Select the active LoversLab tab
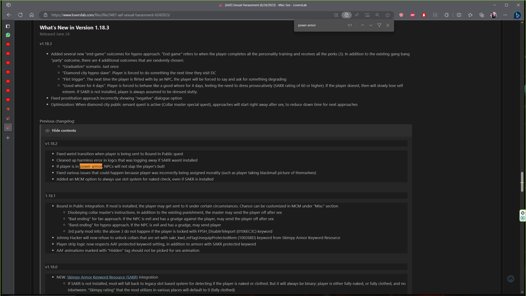Viewport: 526px width, 296px height. click(x=8, y=128)
